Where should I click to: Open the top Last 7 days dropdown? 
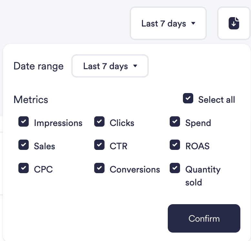click(x=168, y=24)
